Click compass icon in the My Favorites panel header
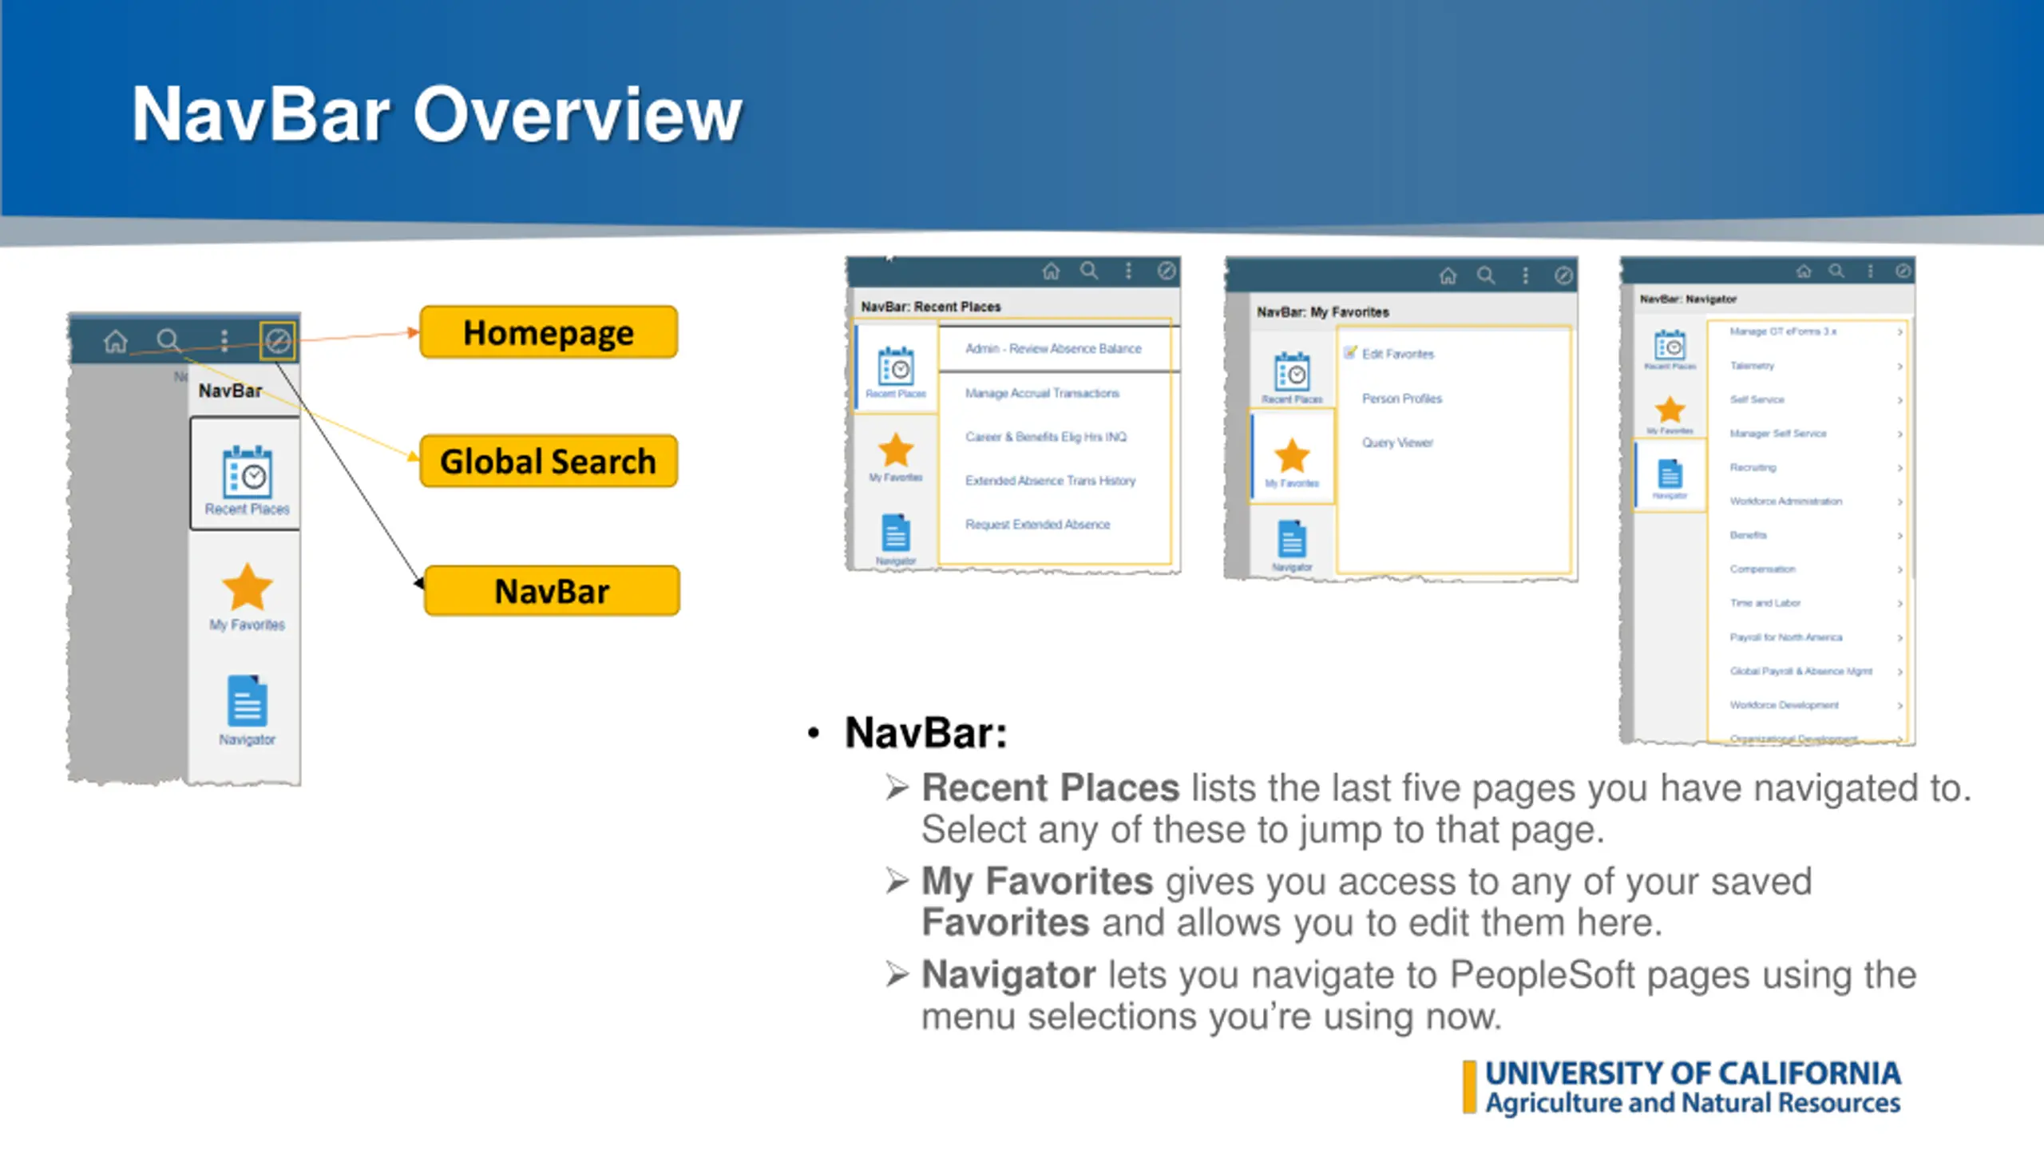The image size is (2044, 1150). tap(1563, 276)
